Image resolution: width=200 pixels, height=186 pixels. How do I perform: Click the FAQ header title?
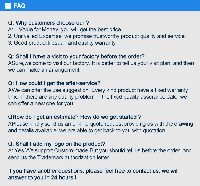click(x=19, y=6)
